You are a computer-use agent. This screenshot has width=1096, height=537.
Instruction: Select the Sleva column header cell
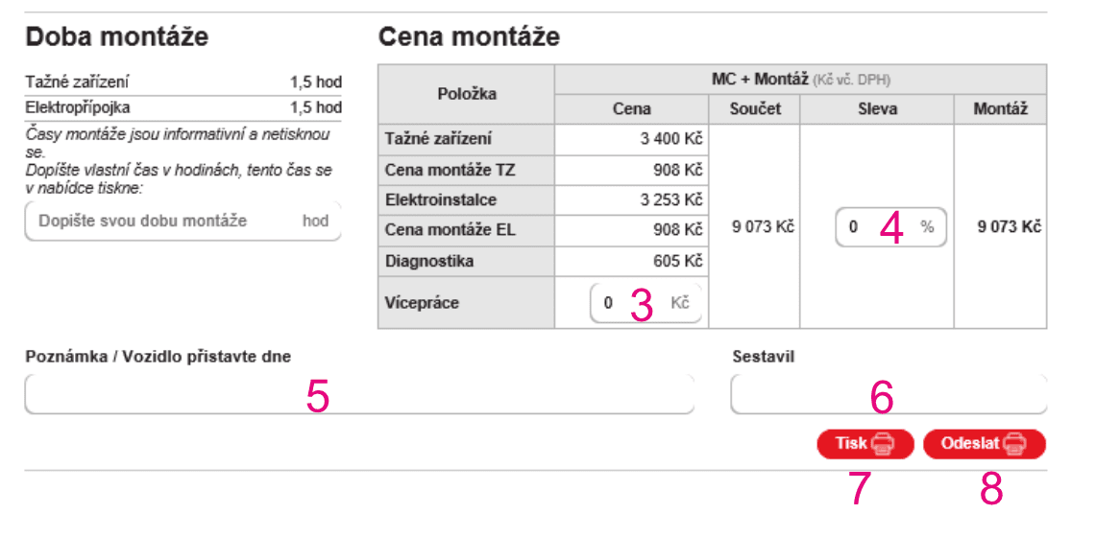tap(877, 109)
